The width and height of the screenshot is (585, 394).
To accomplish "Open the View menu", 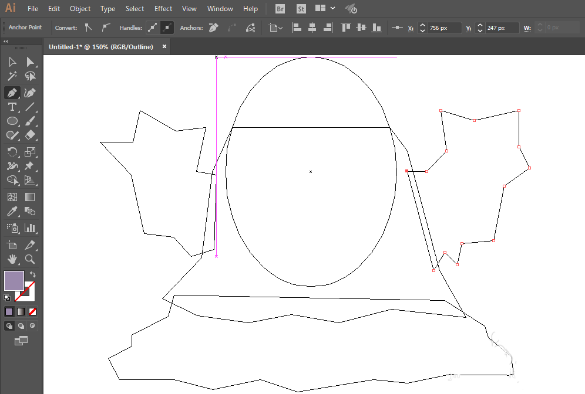I will click(189, 9).
